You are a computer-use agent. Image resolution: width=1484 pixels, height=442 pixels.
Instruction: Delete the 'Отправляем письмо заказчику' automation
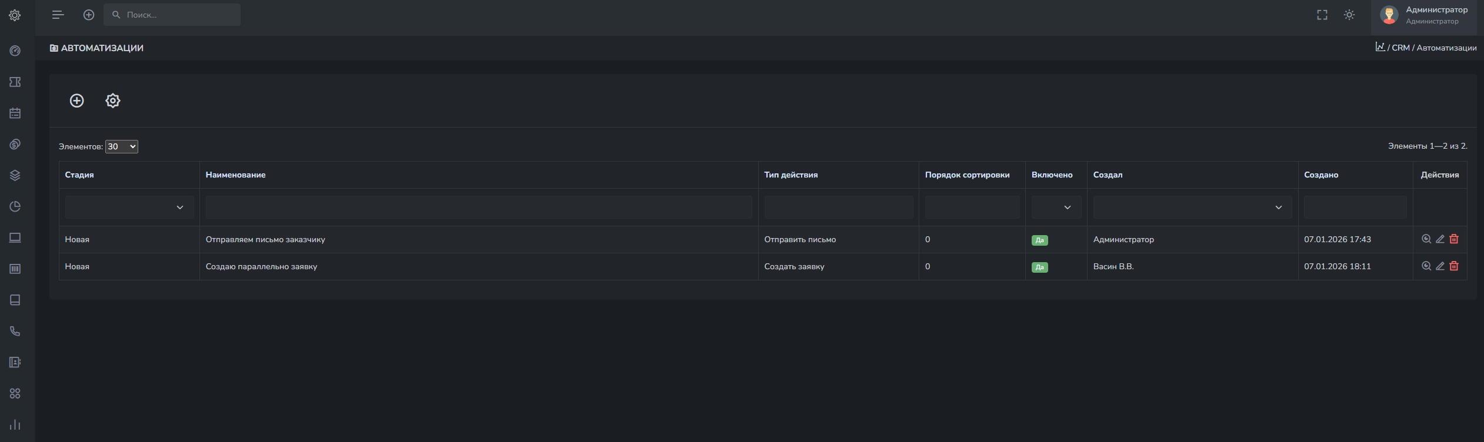pos(1454,239)
